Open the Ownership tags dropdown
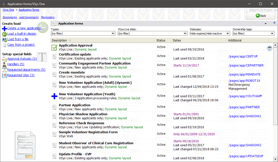The width and height of the screenshot is (278, 162). 272,33
